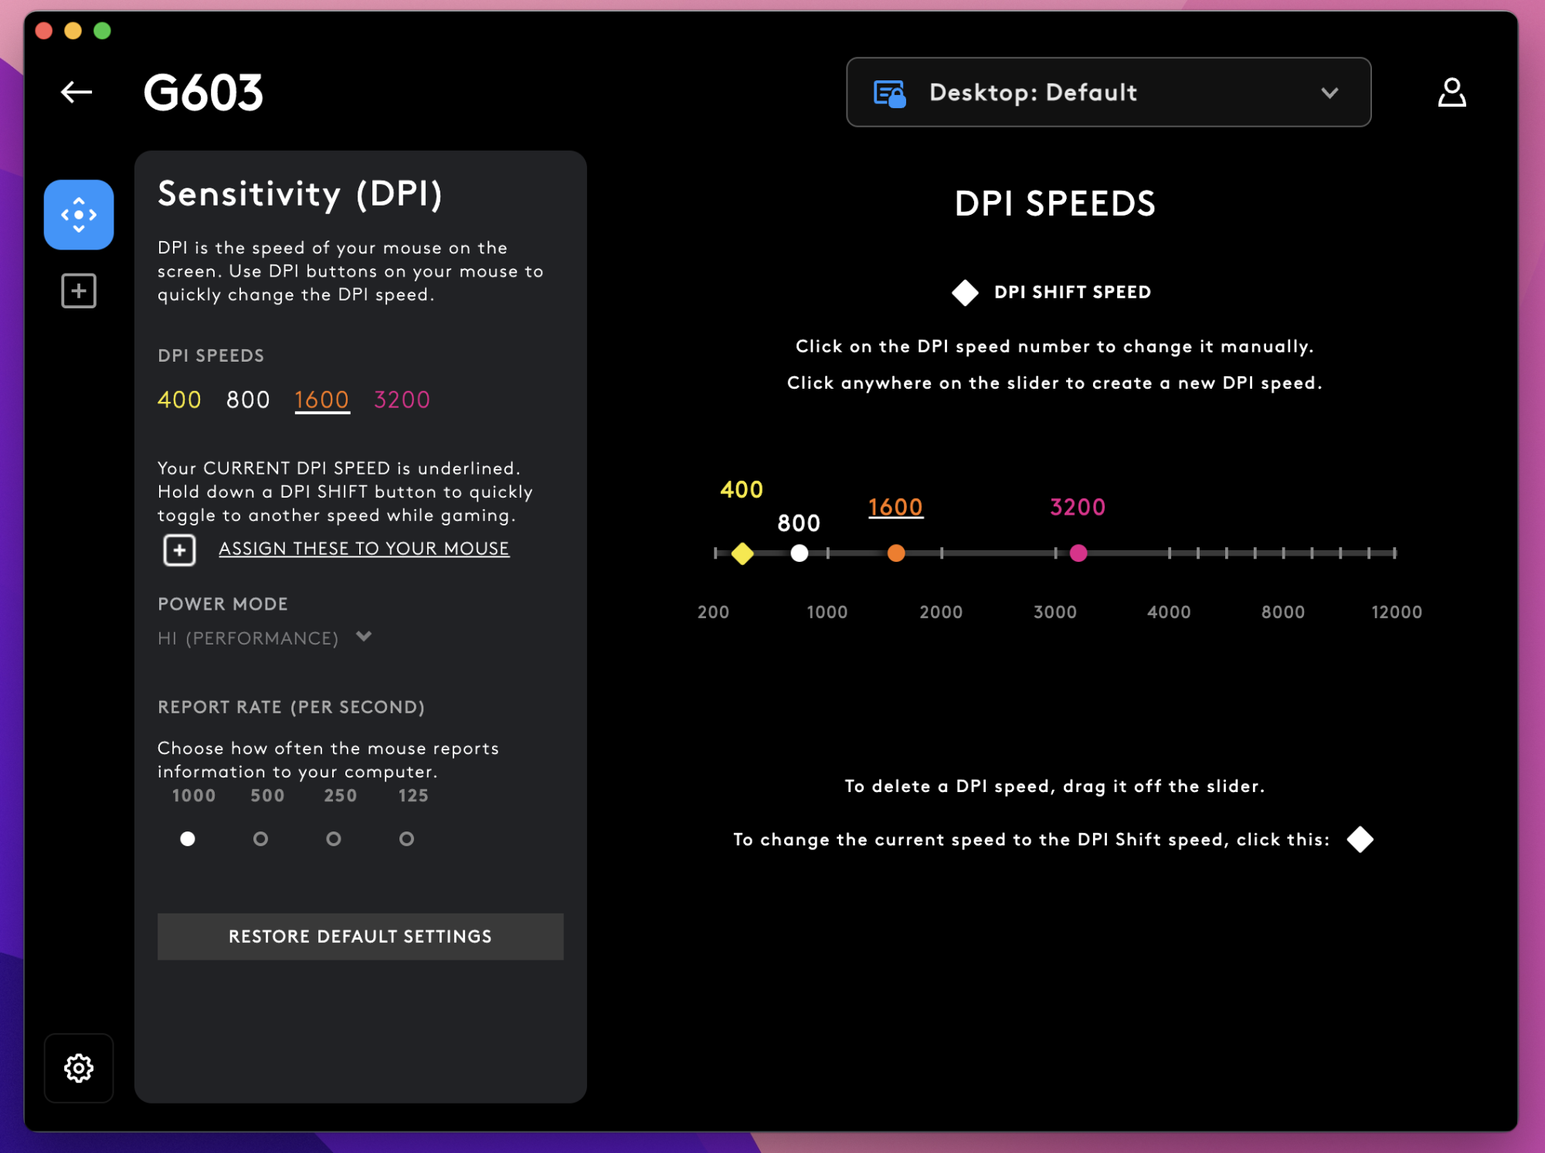The height and width of the screenshot is (1153, 1545).
Task: Click Assign These To Your Mouse link
Action: click(x=364, y=549)
